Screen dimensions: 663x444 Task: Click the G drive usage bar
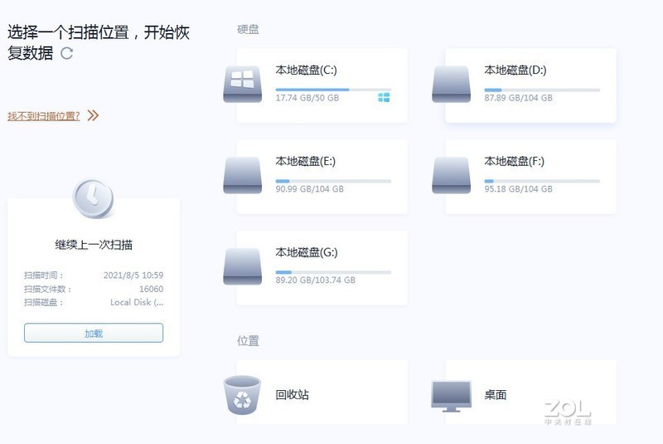(333, 272)
